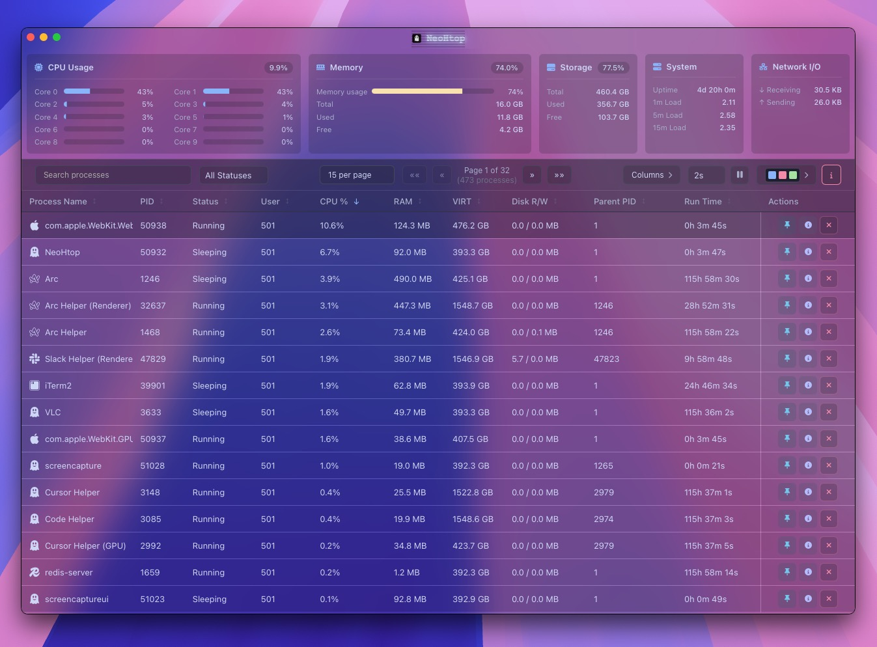Image resolution: width=877 pixels, height=647 pixels.
Task: Go to the next page of processes
Action: (x=532, y=175)
